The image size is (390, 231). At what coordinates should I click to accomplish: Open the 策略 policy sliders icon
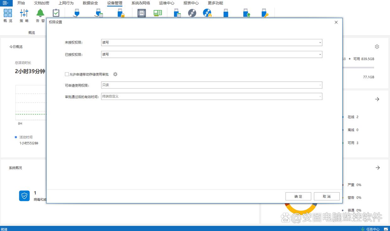24,13
